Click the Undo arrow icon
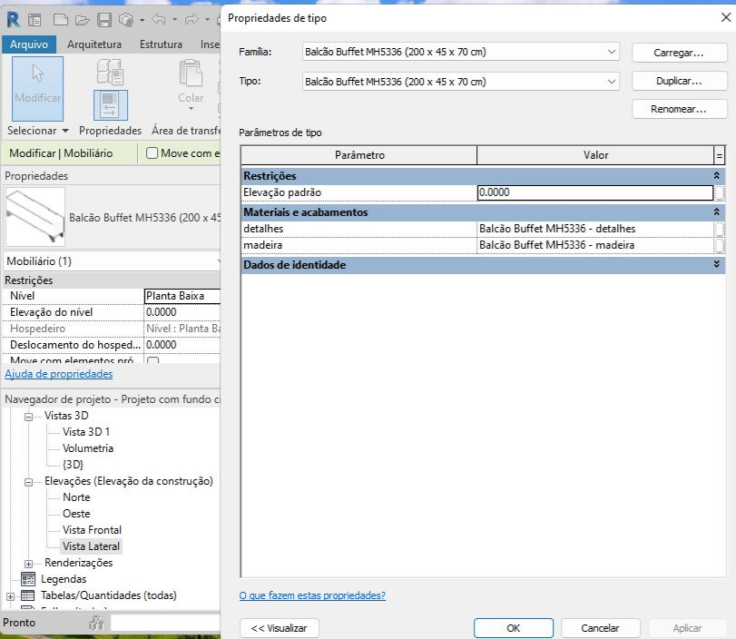Image resolution: width=736 pixels, height=639 pixels. (x=159, y=20)
